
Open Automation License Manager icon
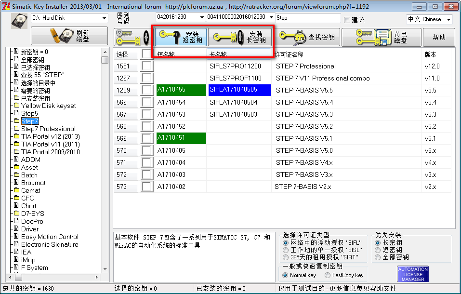point(413,274)
